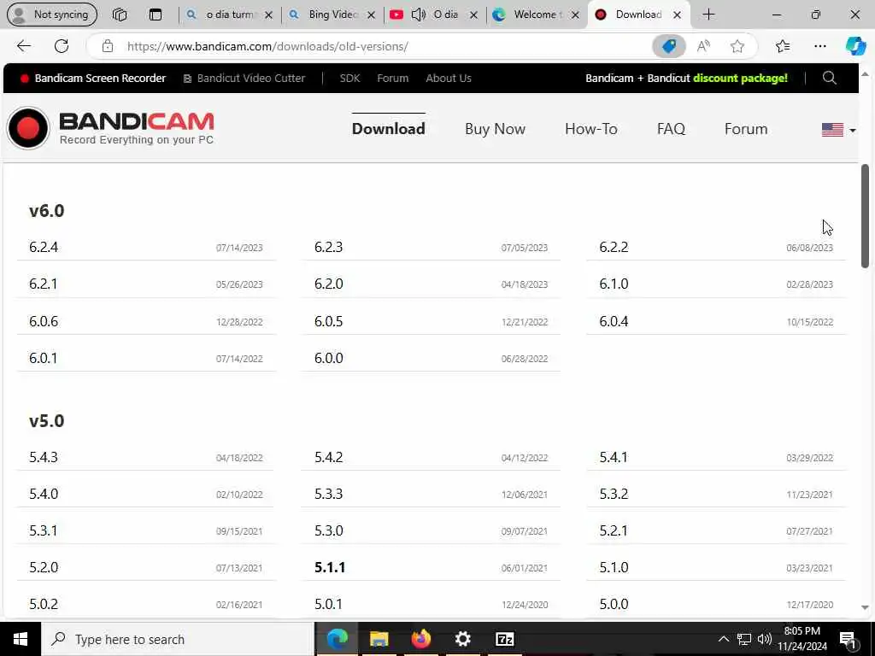The image size is (875, 656).
Task: Open the tab actions menu icon
Action: point(156,15)
